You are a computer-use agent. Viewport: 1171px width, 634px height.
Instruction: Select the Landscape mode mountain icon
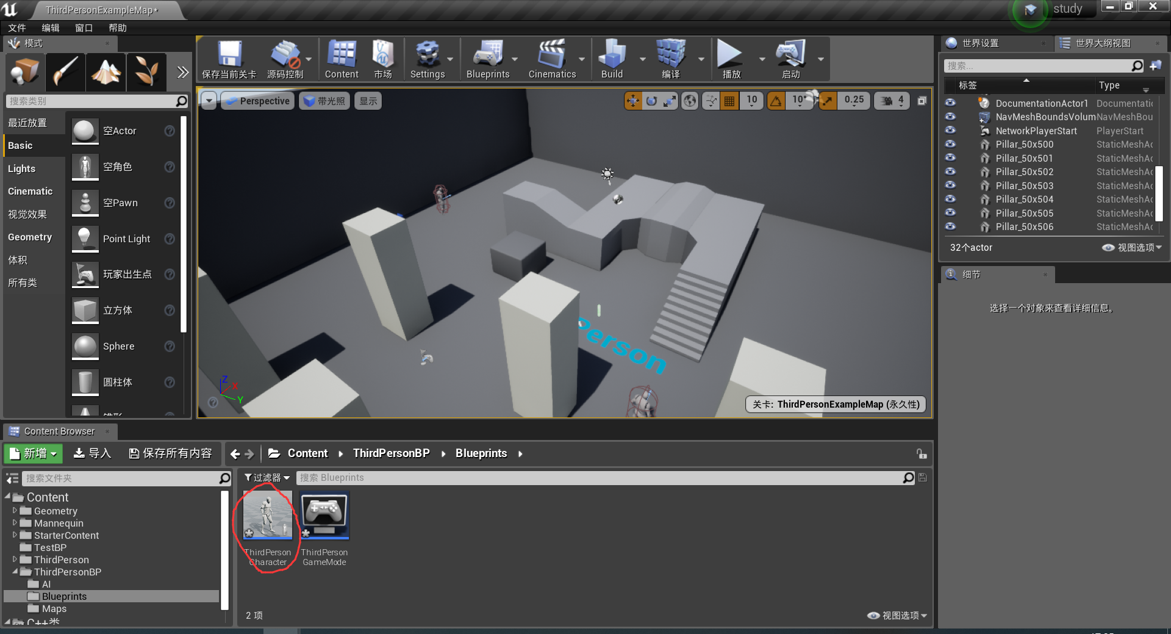click(106, 71)
